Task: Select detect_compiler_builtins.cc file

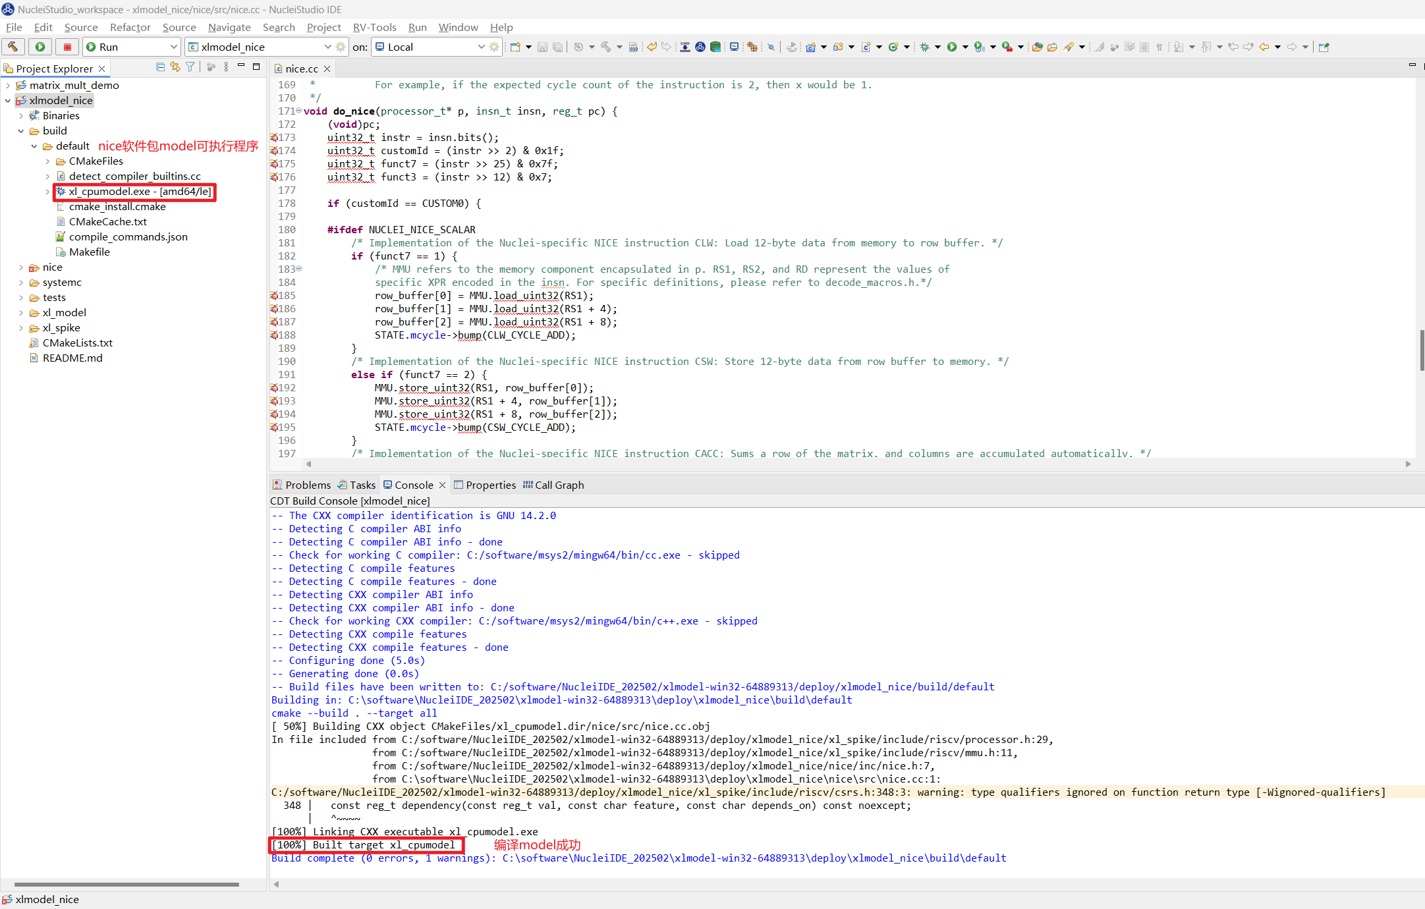Action: coord(134,177)
